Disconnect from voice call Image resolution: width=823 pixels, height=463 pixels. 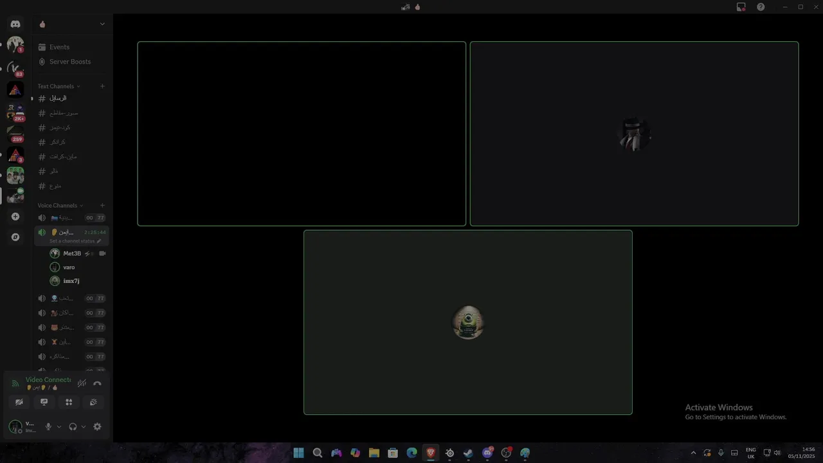click(x=97, y=383)
